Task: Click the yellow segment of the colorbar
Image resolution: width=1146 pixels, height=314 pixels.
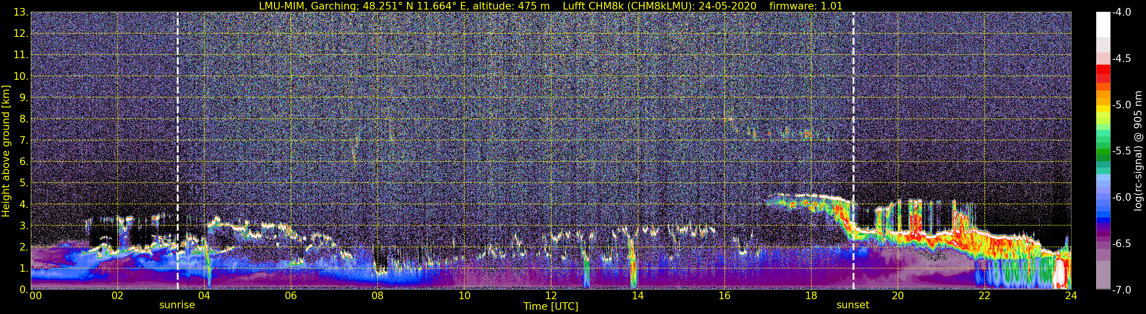Action: pyautogui.click(x=1103, y=108)
